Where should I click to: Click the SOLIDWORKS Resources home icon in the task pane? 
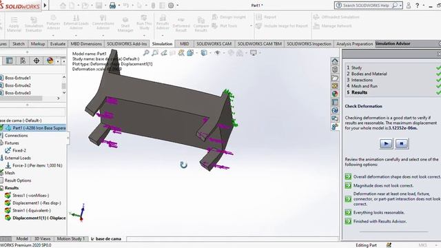click(x=335, y=61)
